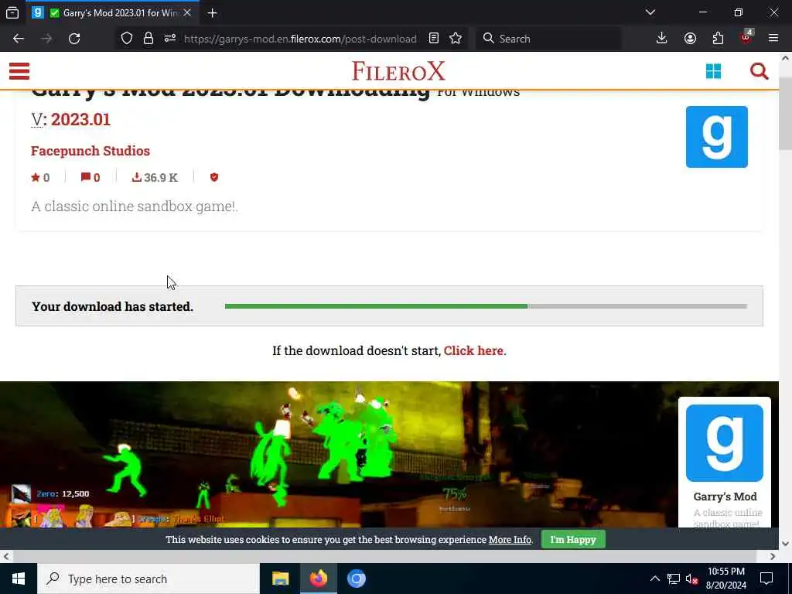Open cookie 'More Info' link

point(510,539)
